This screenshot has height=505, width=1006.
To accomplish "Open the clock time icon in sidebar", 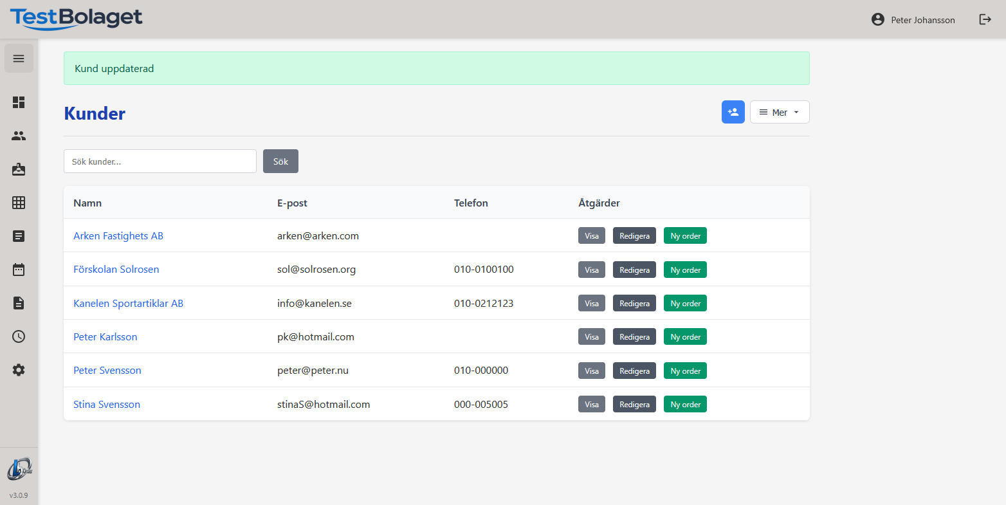I will coord(19,336).
